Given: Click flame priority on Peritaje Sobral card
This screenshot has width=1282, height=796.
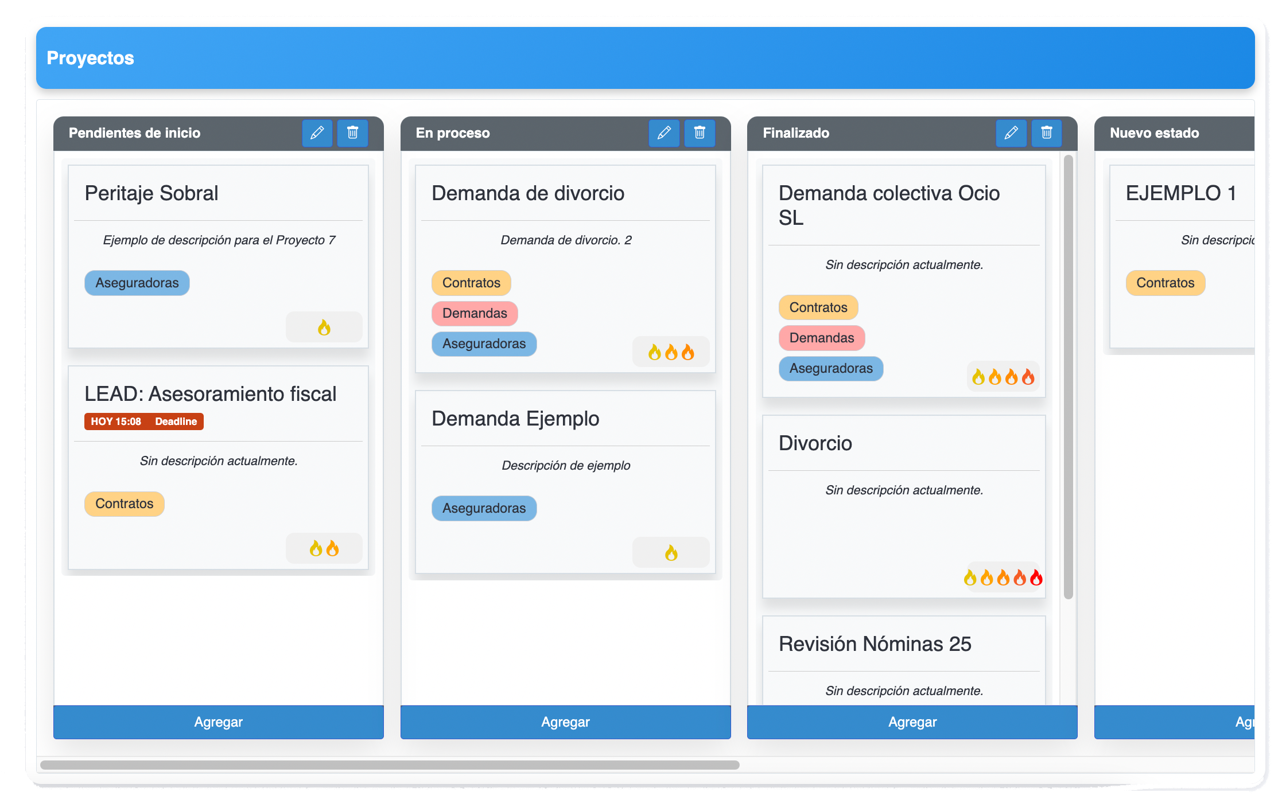Looking at the screenshot, I should pyautogui.click(x=324, y=327).
